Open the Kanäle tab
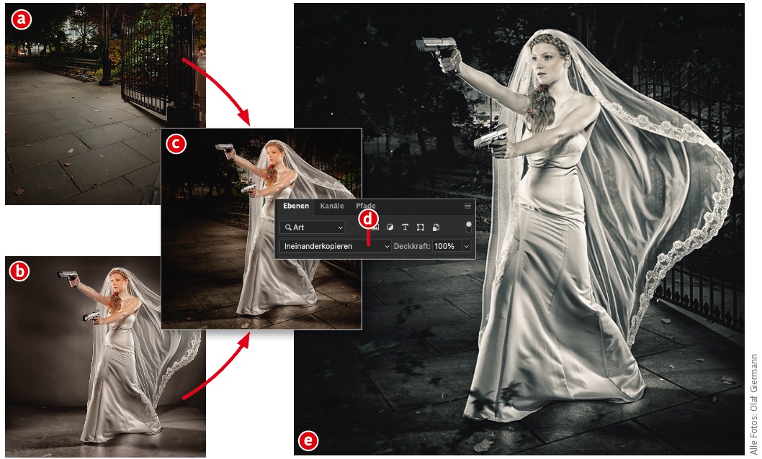 click(332, 206)
